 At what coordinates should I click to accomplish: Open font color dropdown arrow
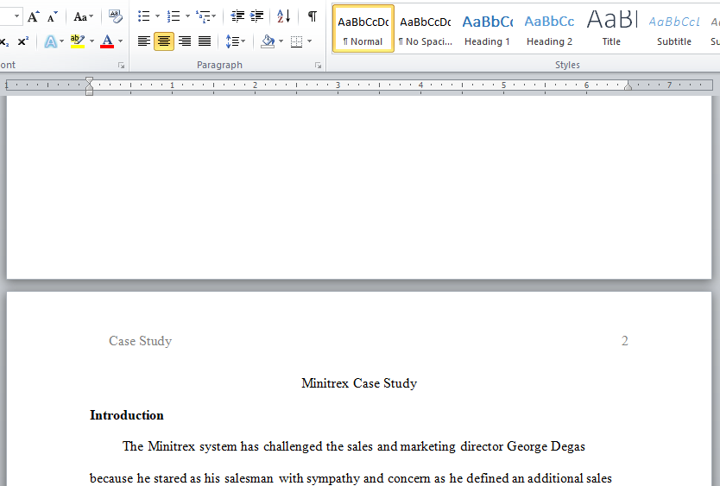tap(120, 41)
